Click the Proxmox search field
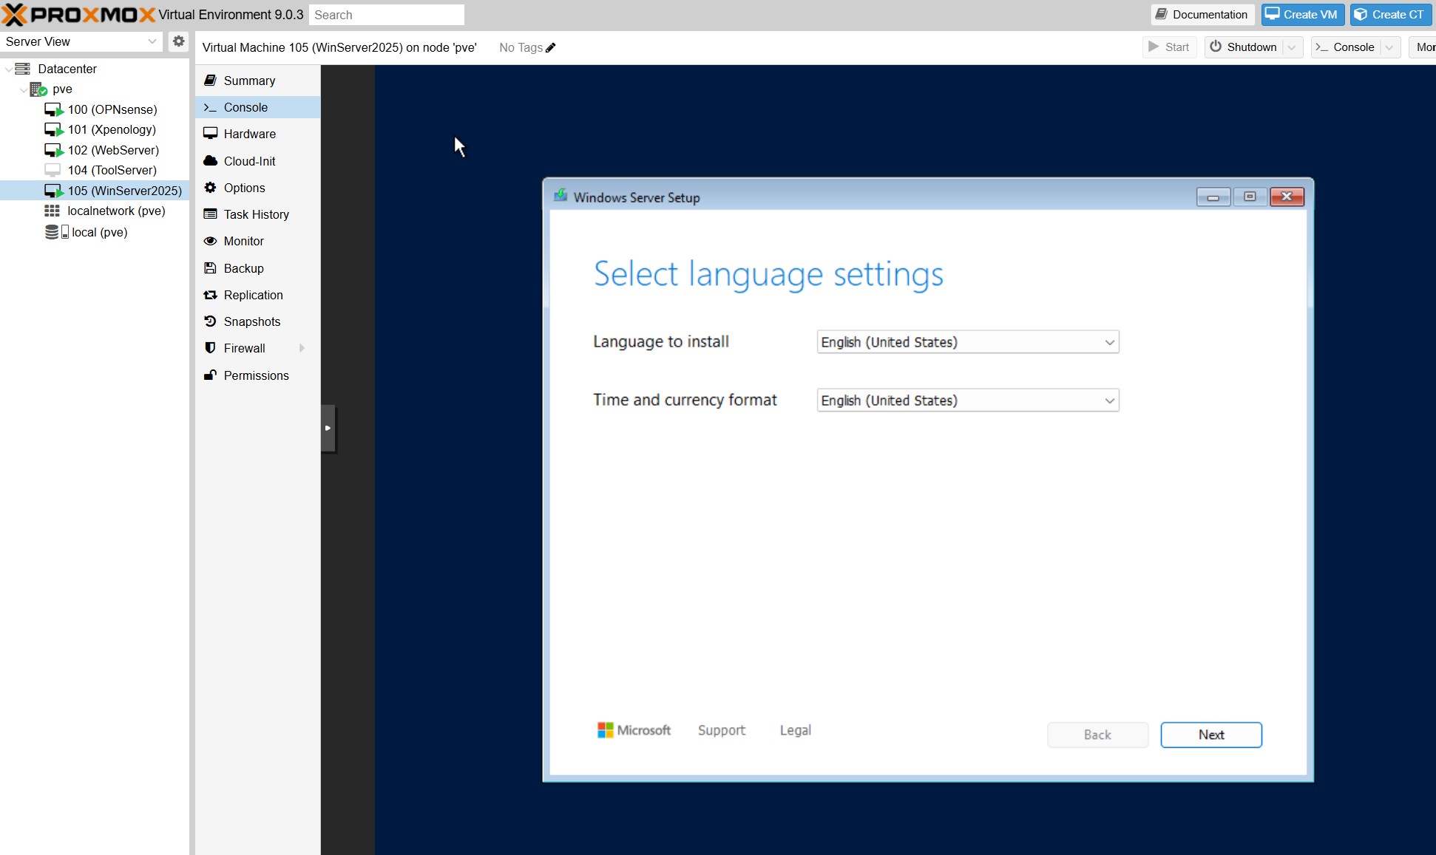Viewport: 1436px width, 855px height. (386, 15)
